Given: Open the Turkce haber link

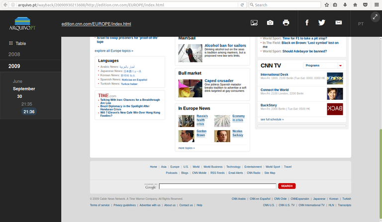Looking at the screenshot, I should [x=129, y=84].
